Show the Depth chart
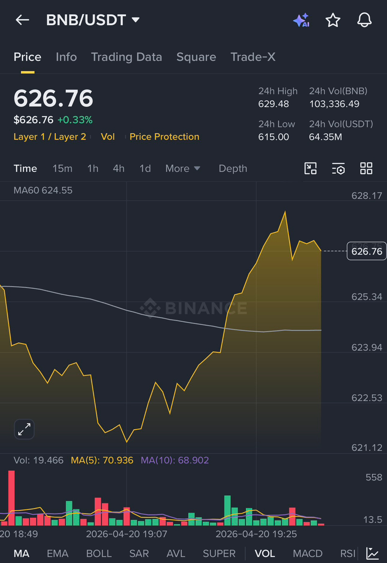This screenshot has height=563, width=387. pyautogui.click(x=233, y=168)
